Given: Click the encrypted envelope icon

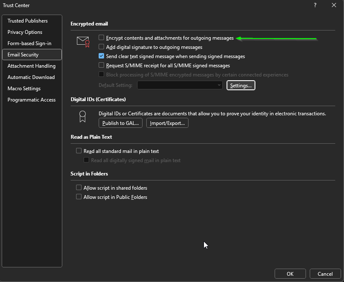Looking at the screenshot, I should (83, 41).
